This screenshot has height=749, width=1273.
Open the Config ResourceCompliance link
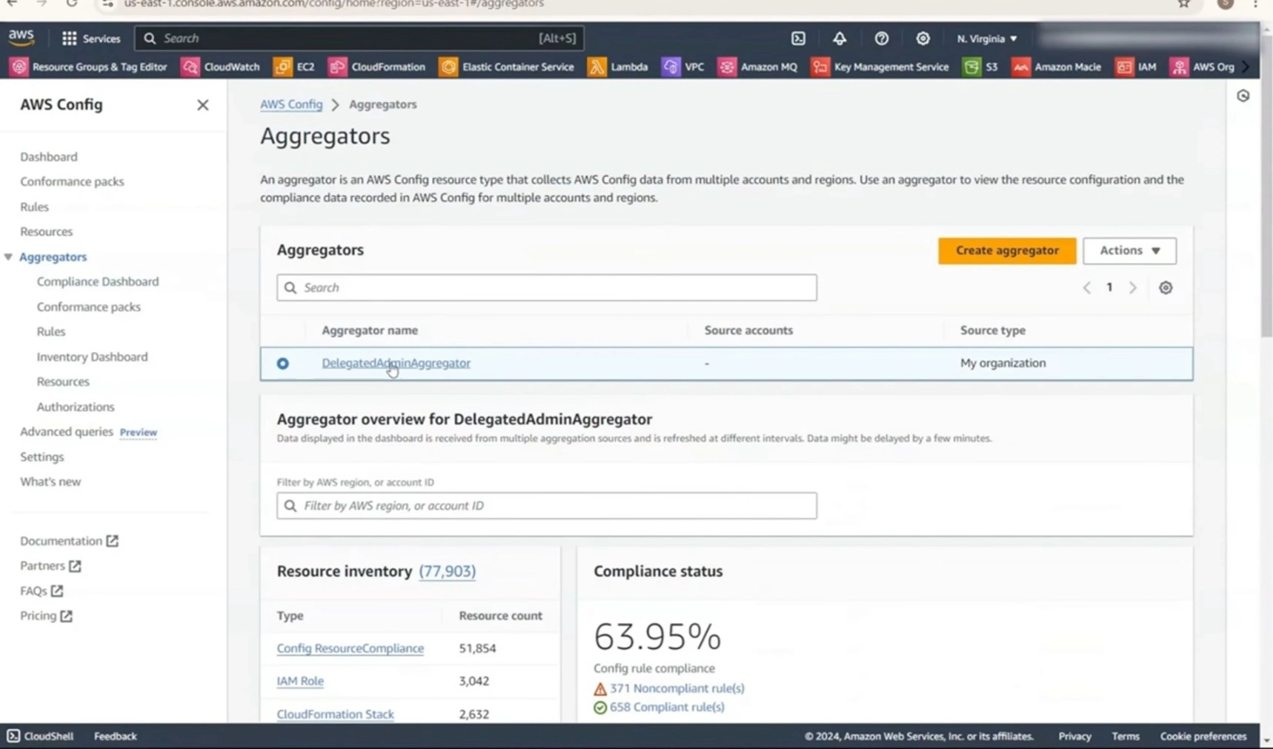pos(350,648)
